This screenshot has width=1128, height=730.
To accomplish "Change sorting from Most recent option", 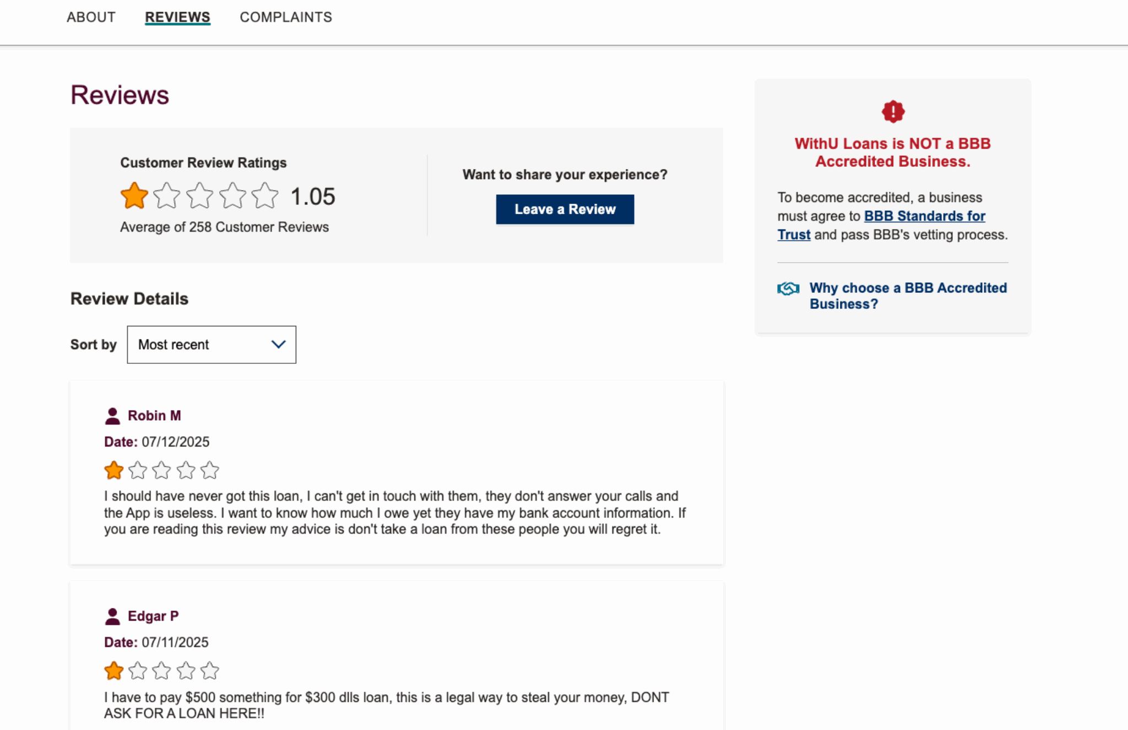I will coord(211,345).
